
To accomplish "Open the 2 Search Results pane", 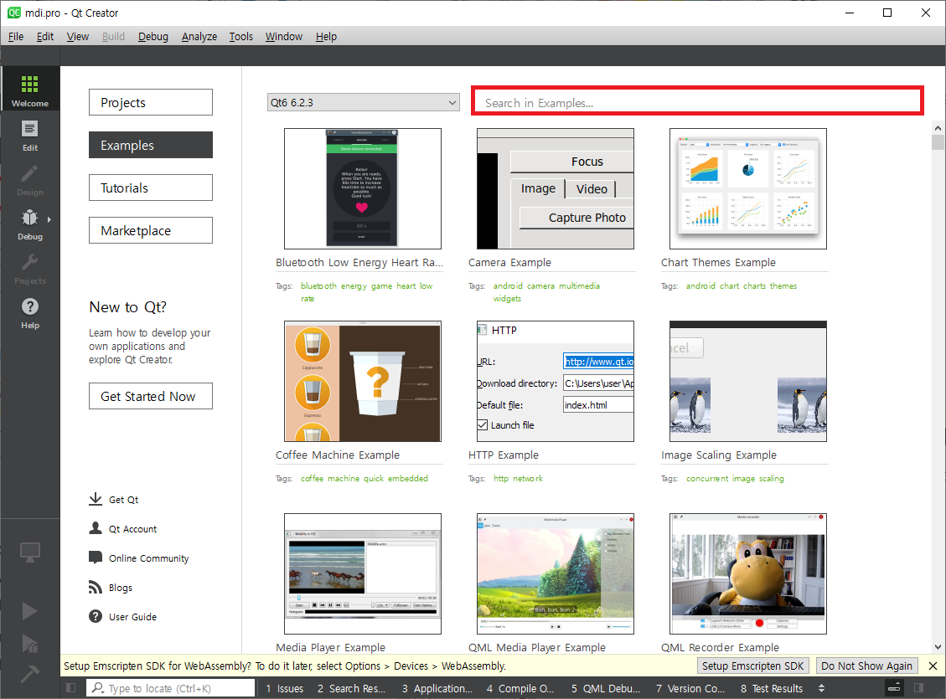I will coord(351,688).
